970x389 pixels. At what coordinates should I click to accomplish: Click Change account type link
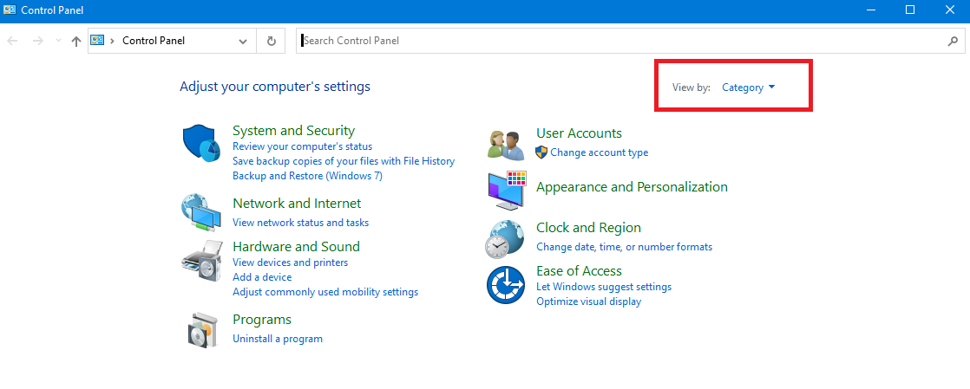click(600, 152)
